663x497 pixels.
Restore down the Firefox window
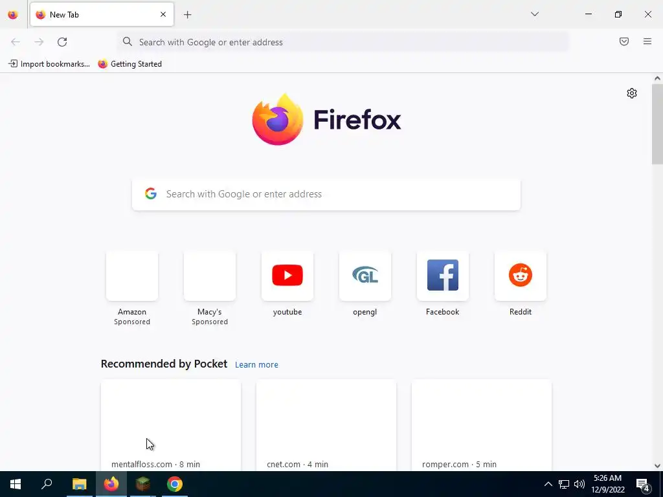coord(618,14)
